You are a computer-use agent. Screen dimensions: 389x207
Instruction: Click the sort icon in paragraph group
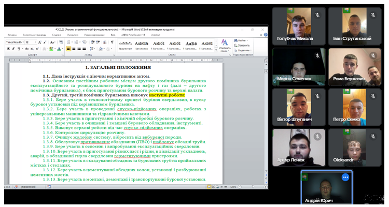[104, 42]
